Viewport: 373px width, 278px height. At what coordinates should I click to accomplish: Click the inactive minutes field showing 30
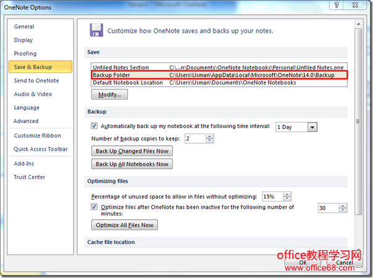tap(329, 208)
